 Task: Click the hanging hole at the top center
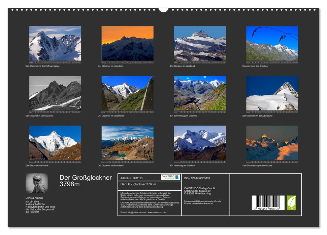pyautogui.click(x=164, y=9)
